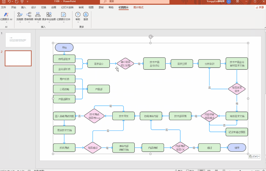Redo the last action
Viewport: 266px width, 171px height.
coord(17,2)
